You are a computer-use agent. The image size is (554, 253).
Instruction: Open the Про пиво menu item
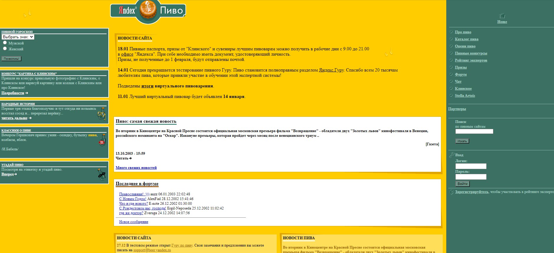(463, 32)
